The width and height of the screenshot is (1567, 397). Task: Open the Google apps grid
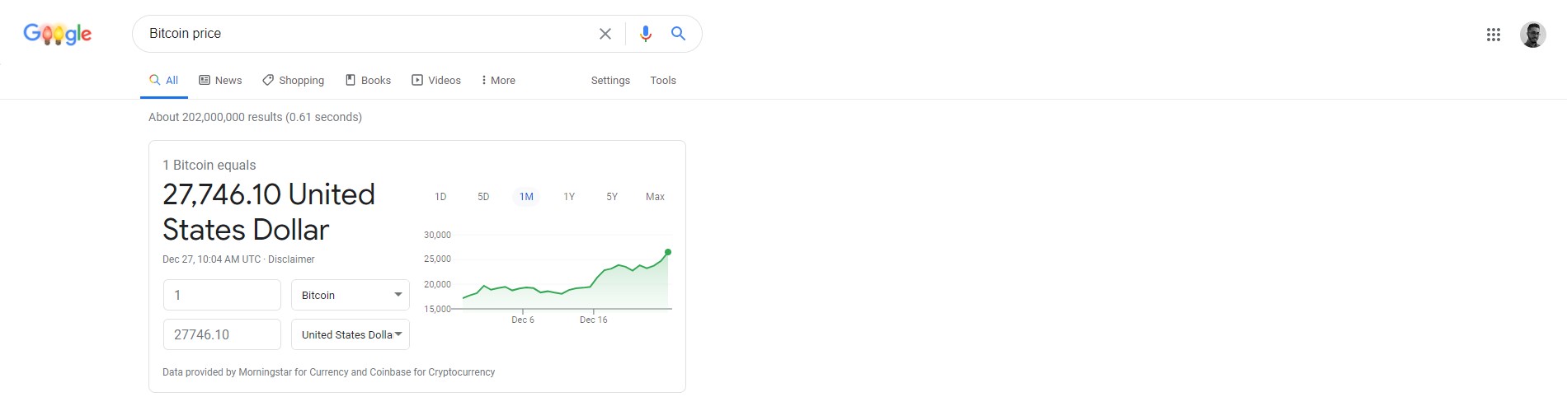point(1494,35)
